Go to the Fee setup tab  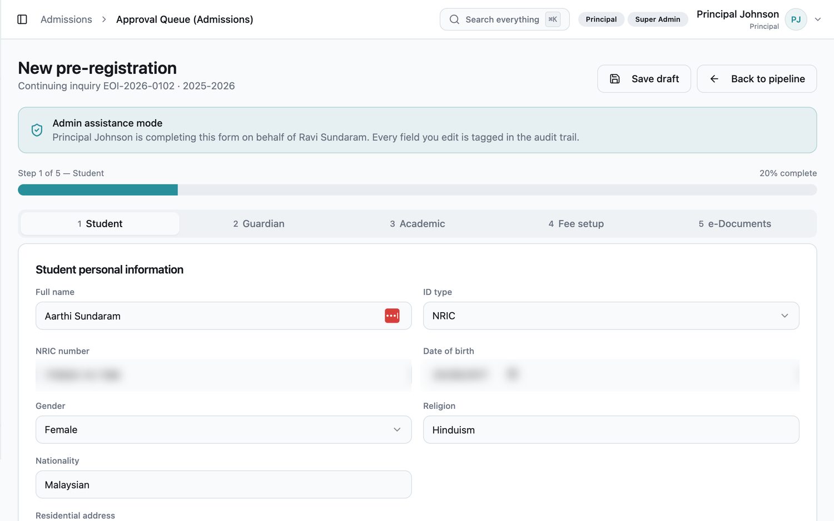click(576, 224)
